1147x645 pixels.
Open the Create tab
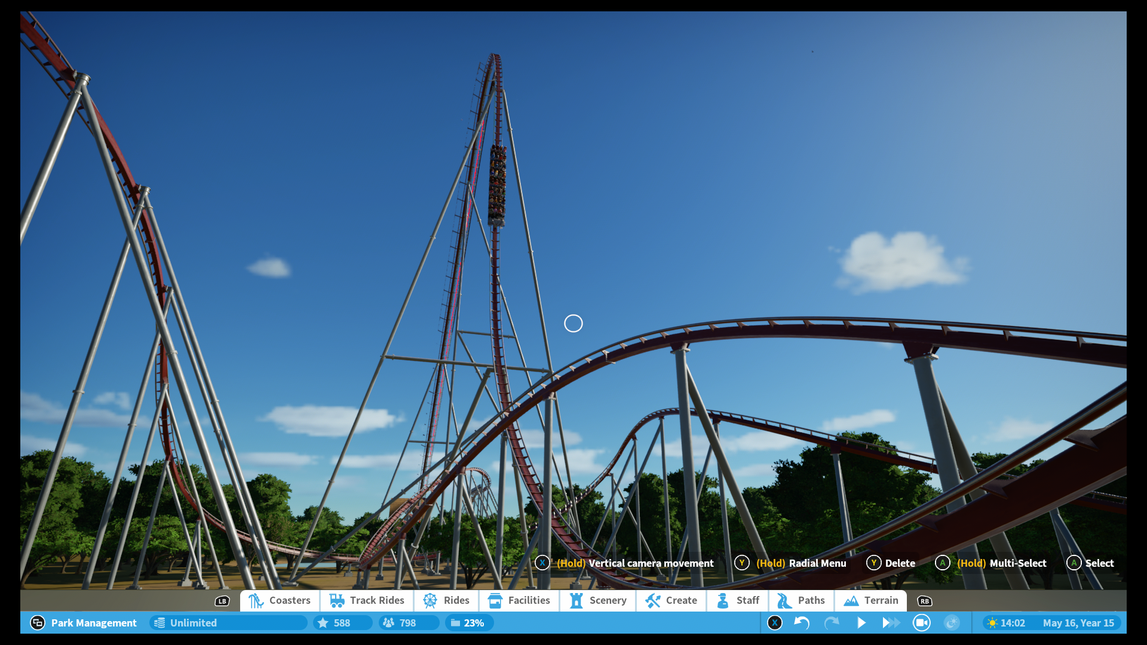pyautogui.click(x=671, y=600)
